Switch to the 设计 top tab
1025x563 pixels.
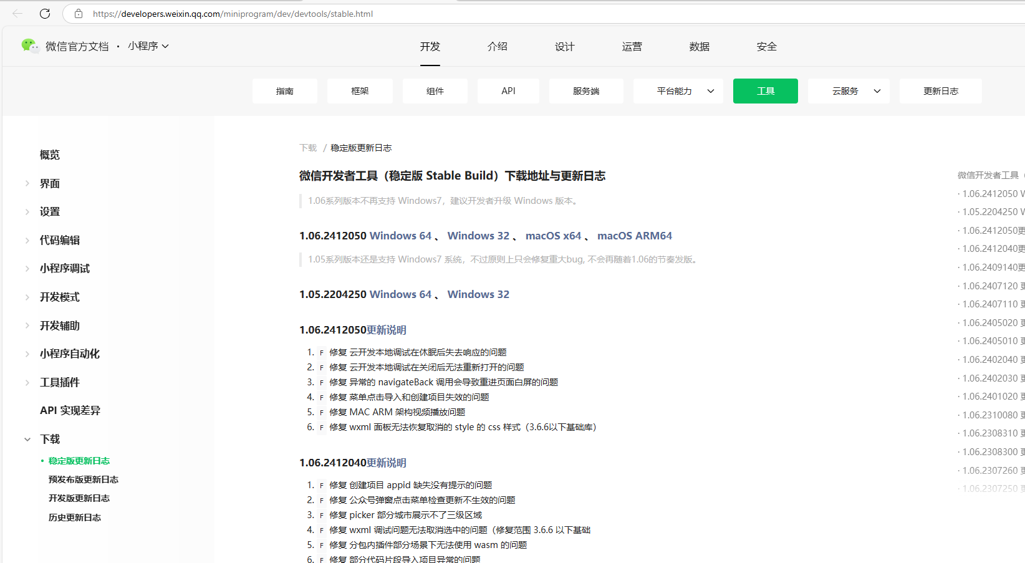[x=565, y=47]
